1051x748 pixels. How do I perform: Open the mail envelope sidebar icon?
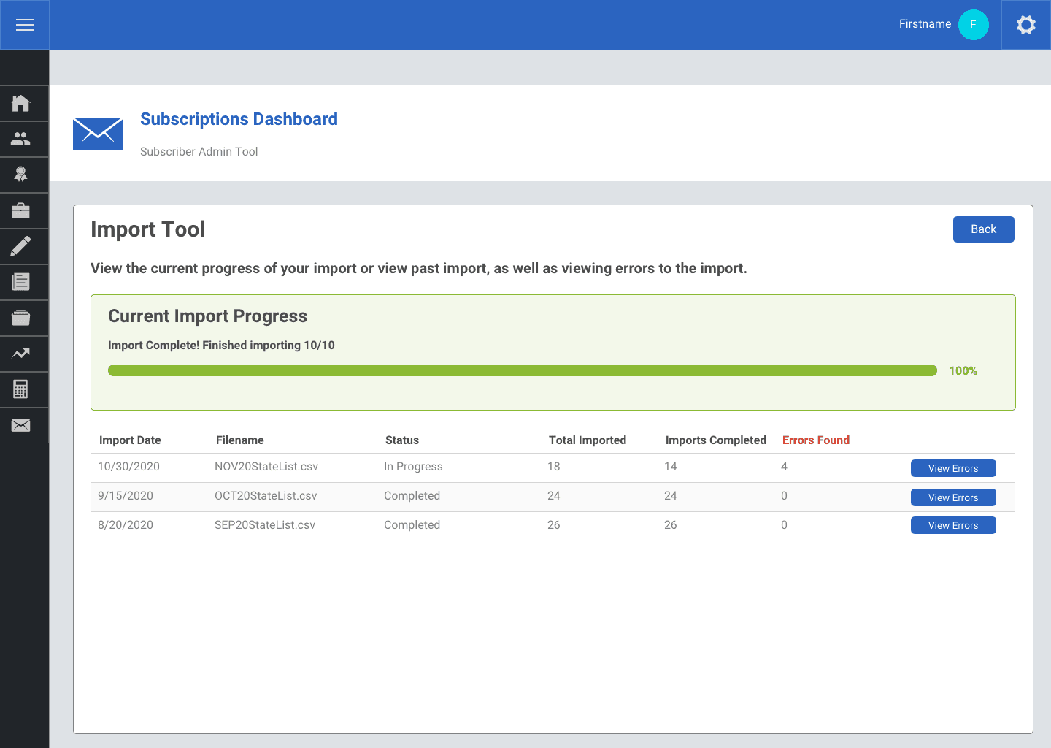(x=21, y=425)
